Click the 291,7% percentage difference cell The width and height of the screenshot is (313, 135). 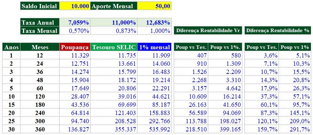click(295, 129)
